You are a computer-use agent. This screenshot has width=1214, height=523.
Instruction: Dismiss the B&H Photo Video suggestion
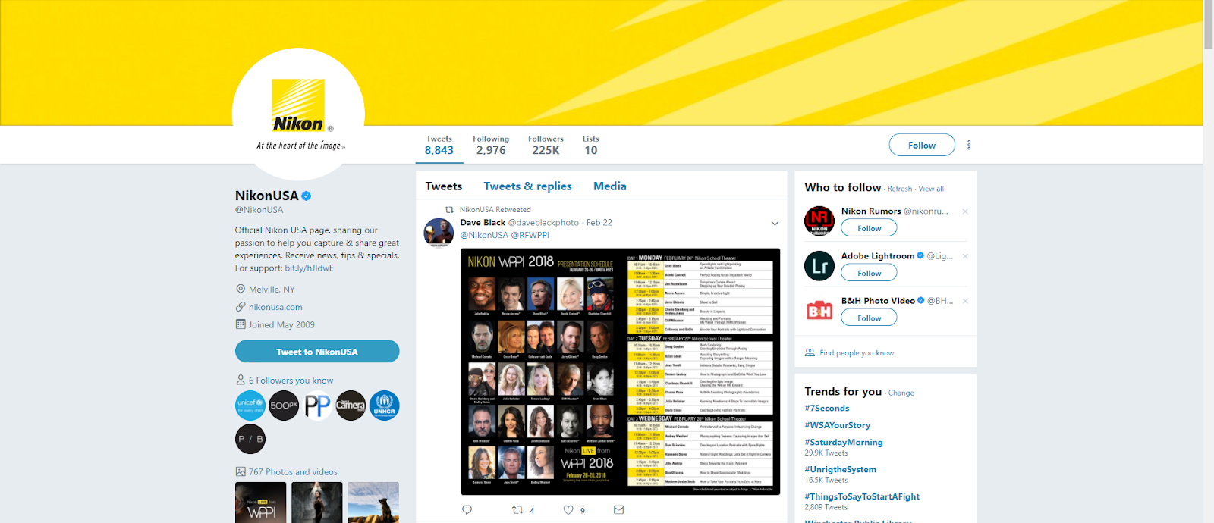click(x=965, y=301)
